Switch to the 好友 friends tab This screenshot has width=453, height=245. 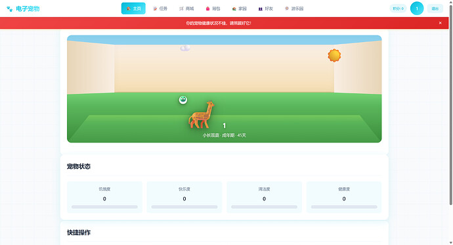tap(266, 9)
